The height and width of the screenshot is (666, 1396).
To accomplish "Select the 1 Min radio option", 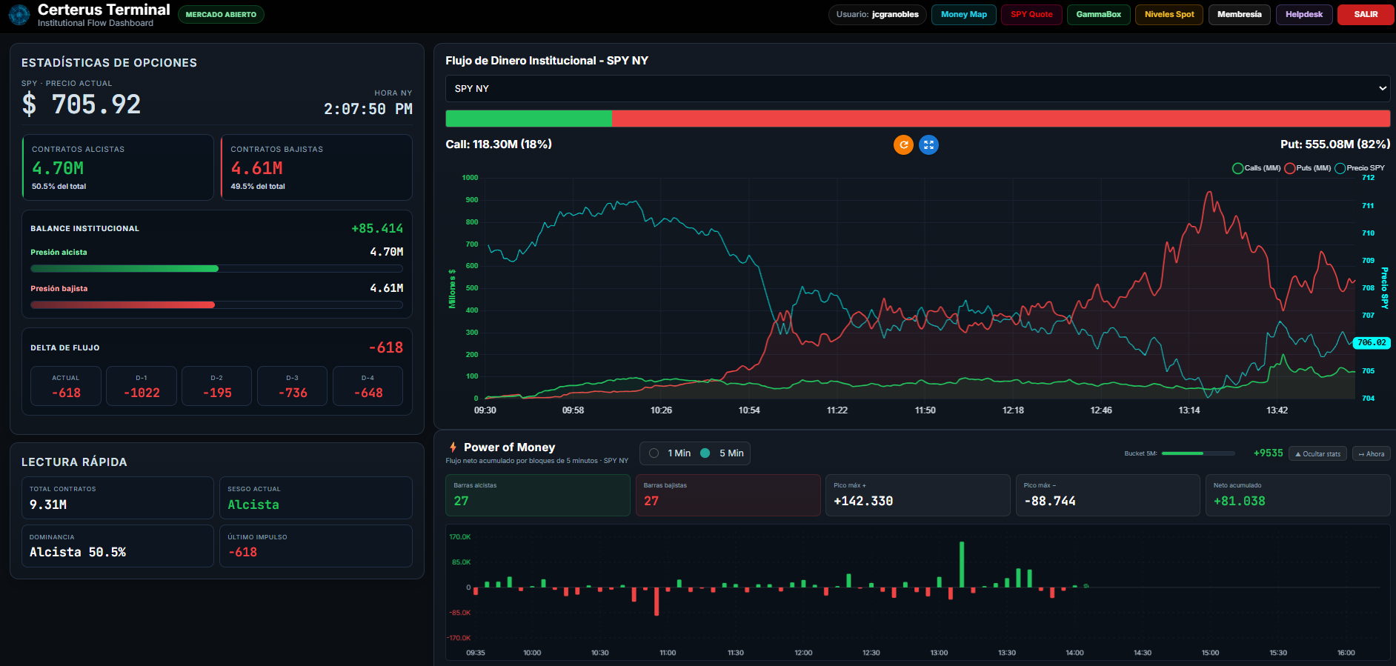I will pos(654,453).
